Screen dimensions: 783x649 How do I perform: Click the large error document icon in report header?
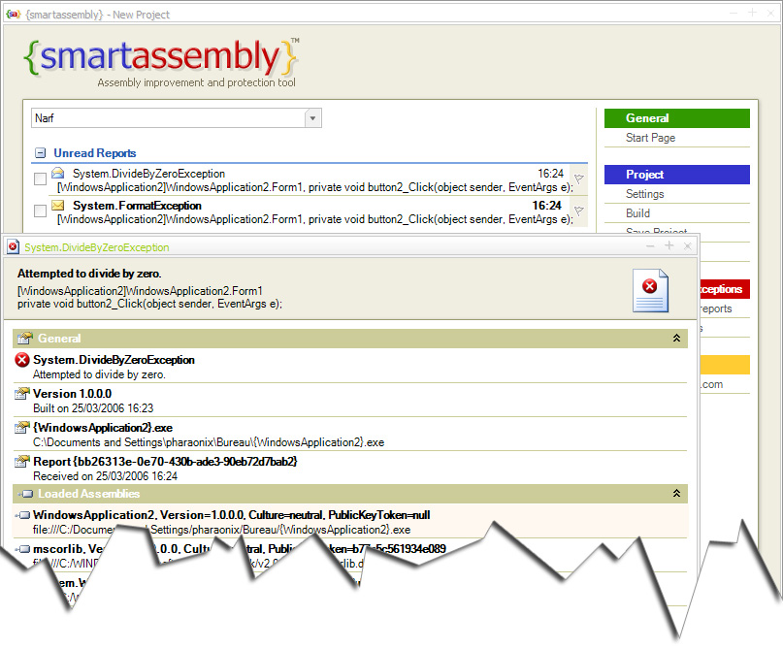click(x=650, y=291)
